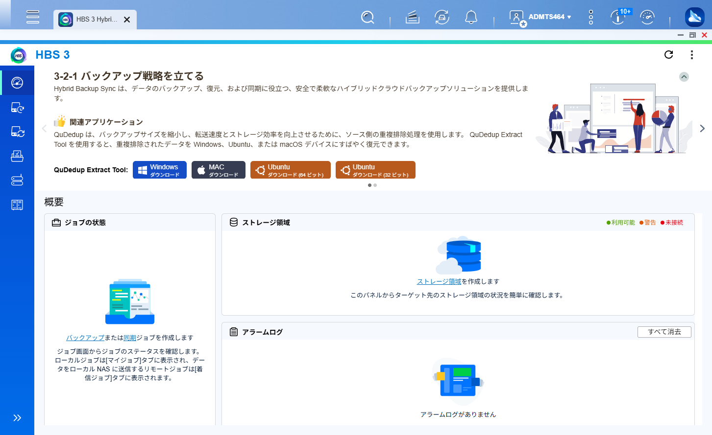
Task: Open background tasks icon in top bar
Action: [x=413, y=18]
